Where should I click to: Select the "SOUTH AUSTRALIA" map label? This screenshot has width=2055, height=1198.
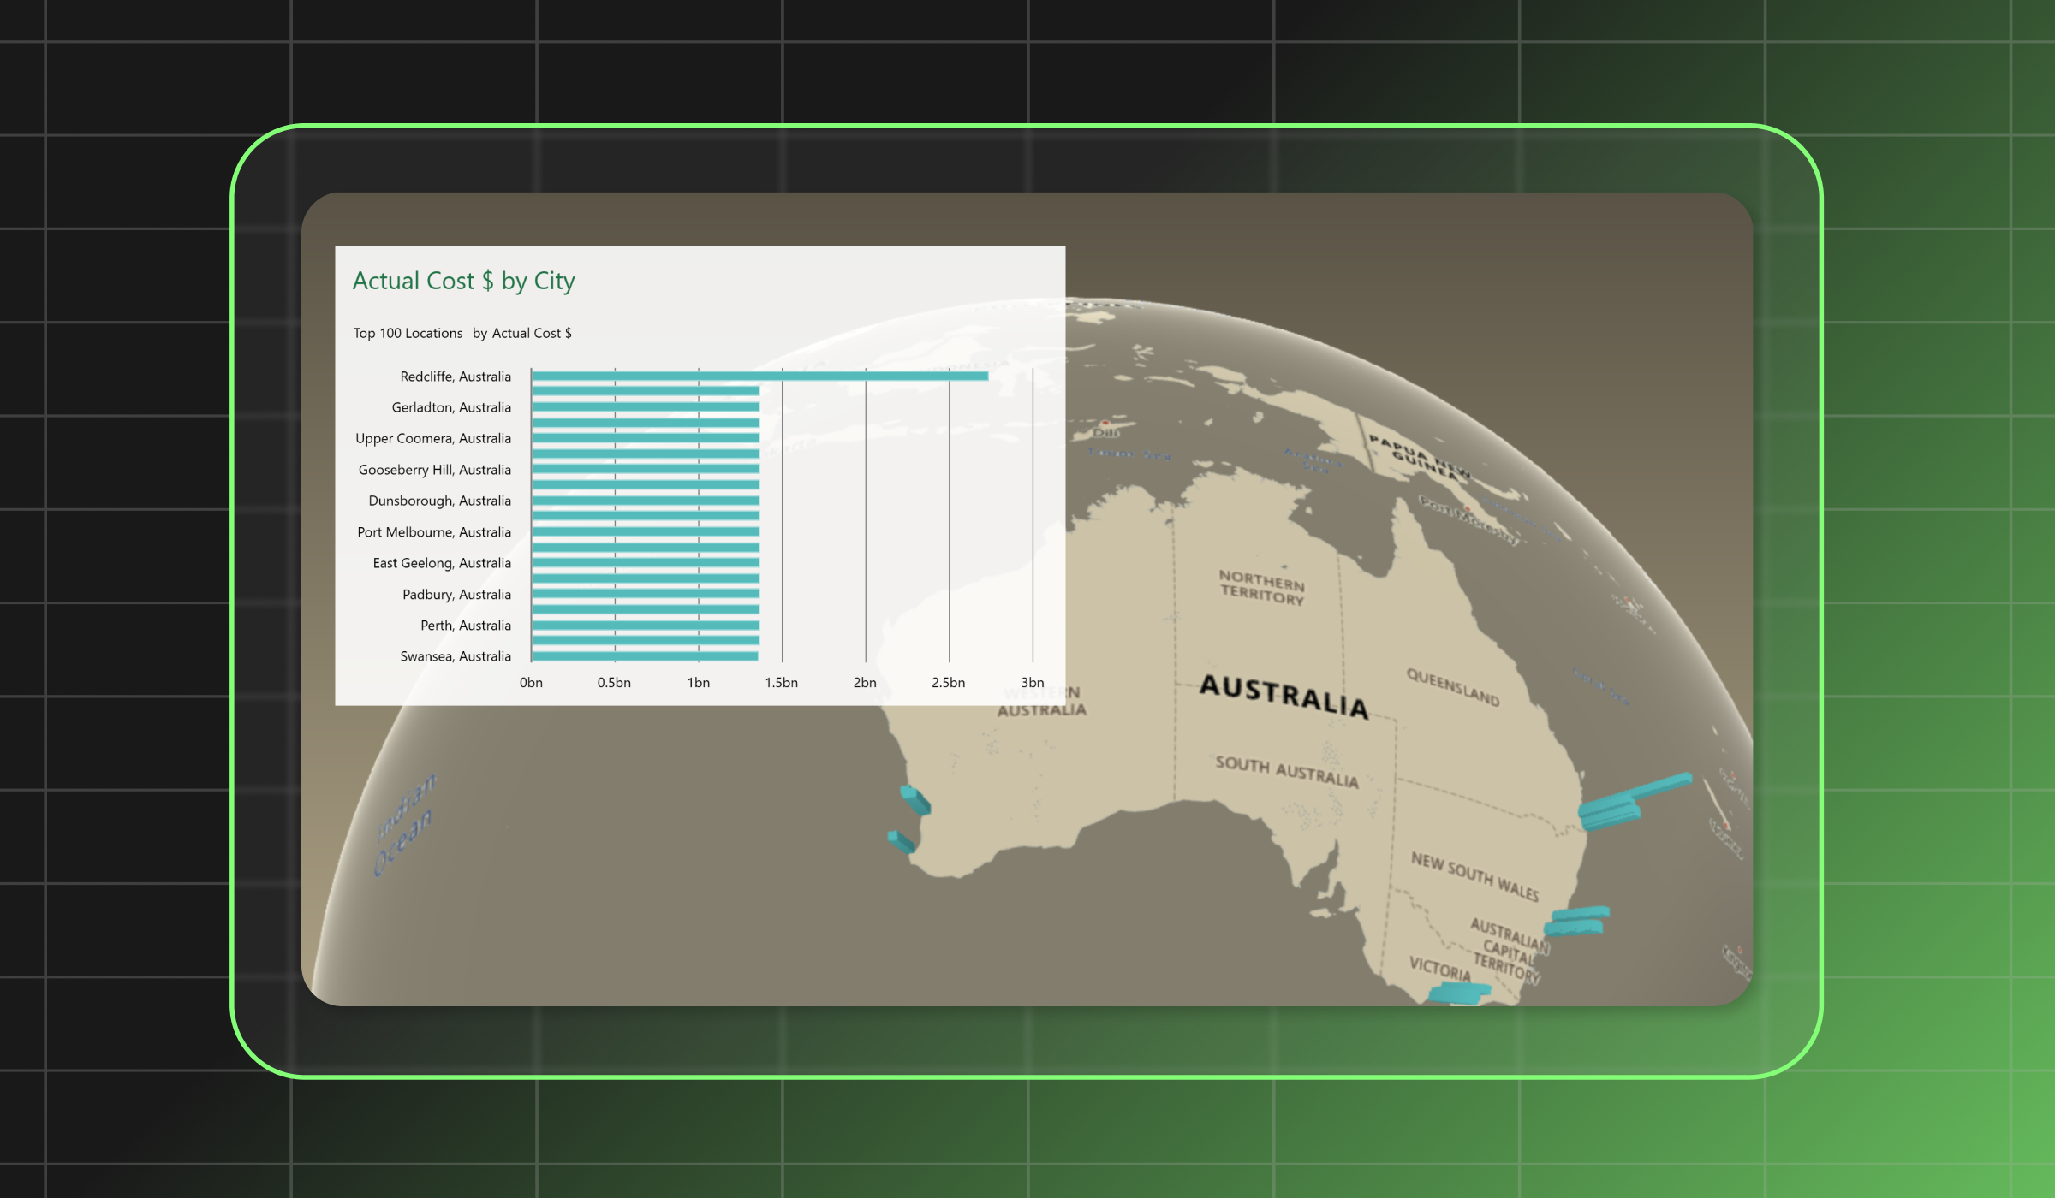coord(1287,771)
